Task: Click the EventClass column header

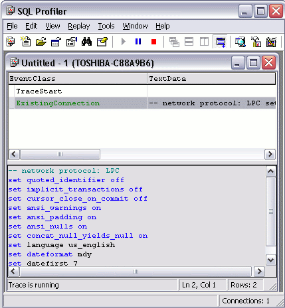Action: [78, 79]
